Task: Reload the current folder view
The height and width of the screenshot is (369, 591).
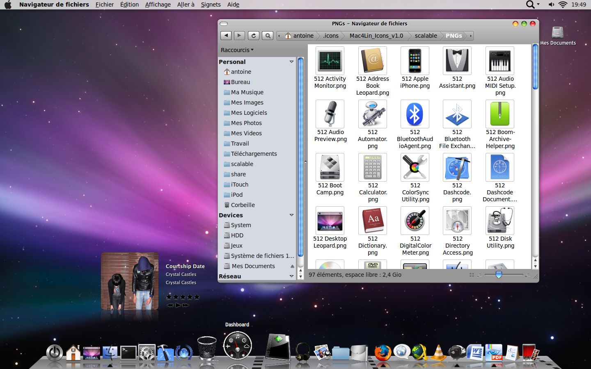Action: tap(254, 36)
